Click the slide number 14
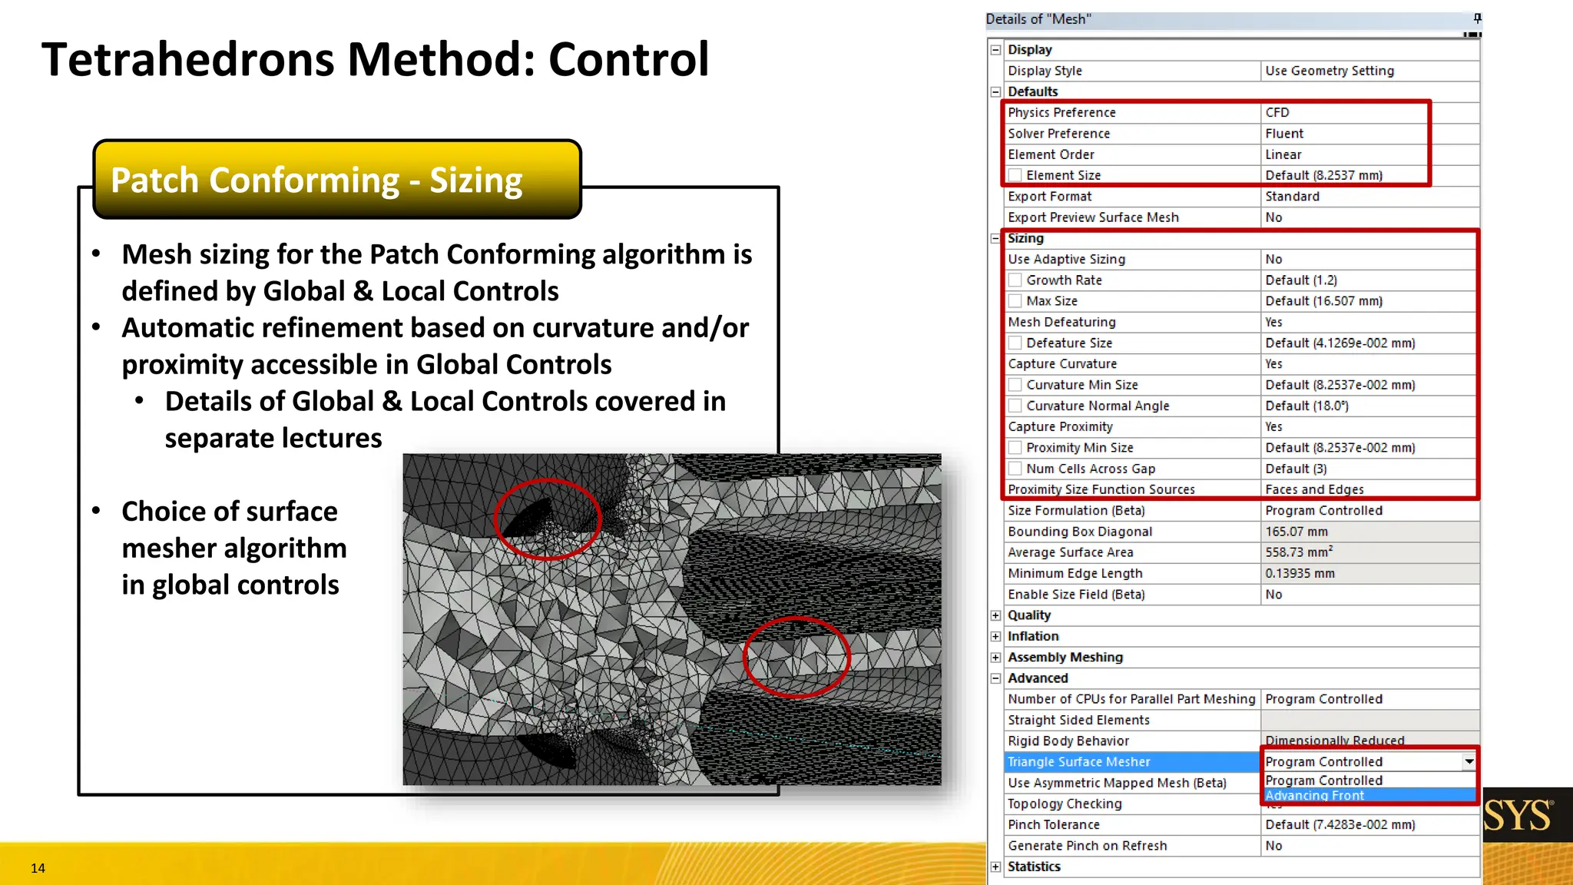The image size is (1573, 885). 38,868
